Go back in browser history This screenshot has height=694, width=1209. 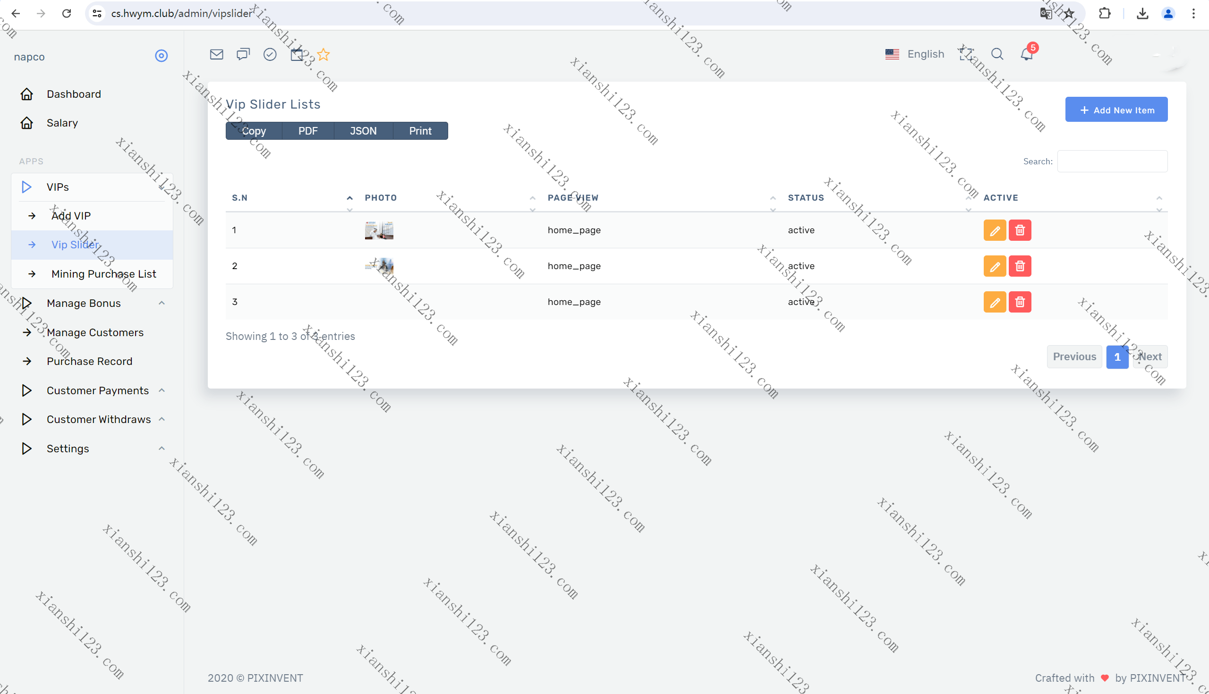point(15,13)
